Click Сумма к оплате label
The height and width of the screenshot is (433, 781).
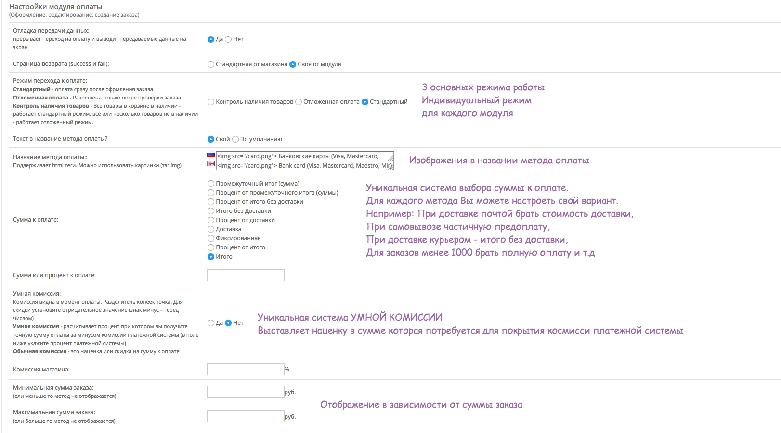coord(36,220)
